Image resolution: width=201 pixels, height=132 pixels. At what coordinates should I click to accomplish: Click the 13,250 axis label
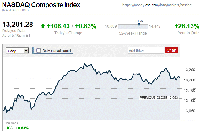coord(189,69)
